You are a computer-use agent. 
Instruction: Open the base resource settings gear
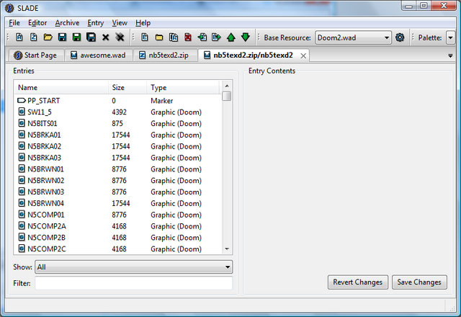[x=400, y=37]
